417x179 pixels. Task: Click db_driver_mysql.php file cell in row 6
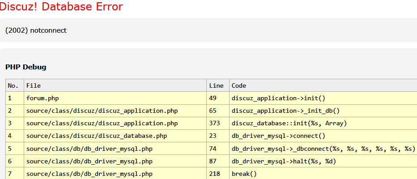point(115,161)
